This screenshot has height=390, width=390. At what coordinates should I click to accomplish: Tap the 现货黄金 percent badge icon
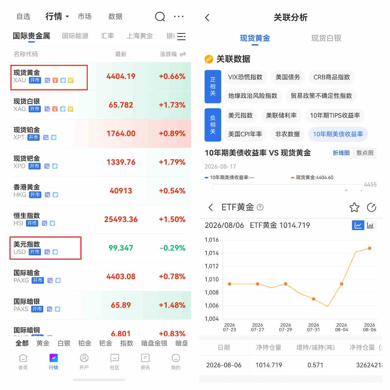47,80
